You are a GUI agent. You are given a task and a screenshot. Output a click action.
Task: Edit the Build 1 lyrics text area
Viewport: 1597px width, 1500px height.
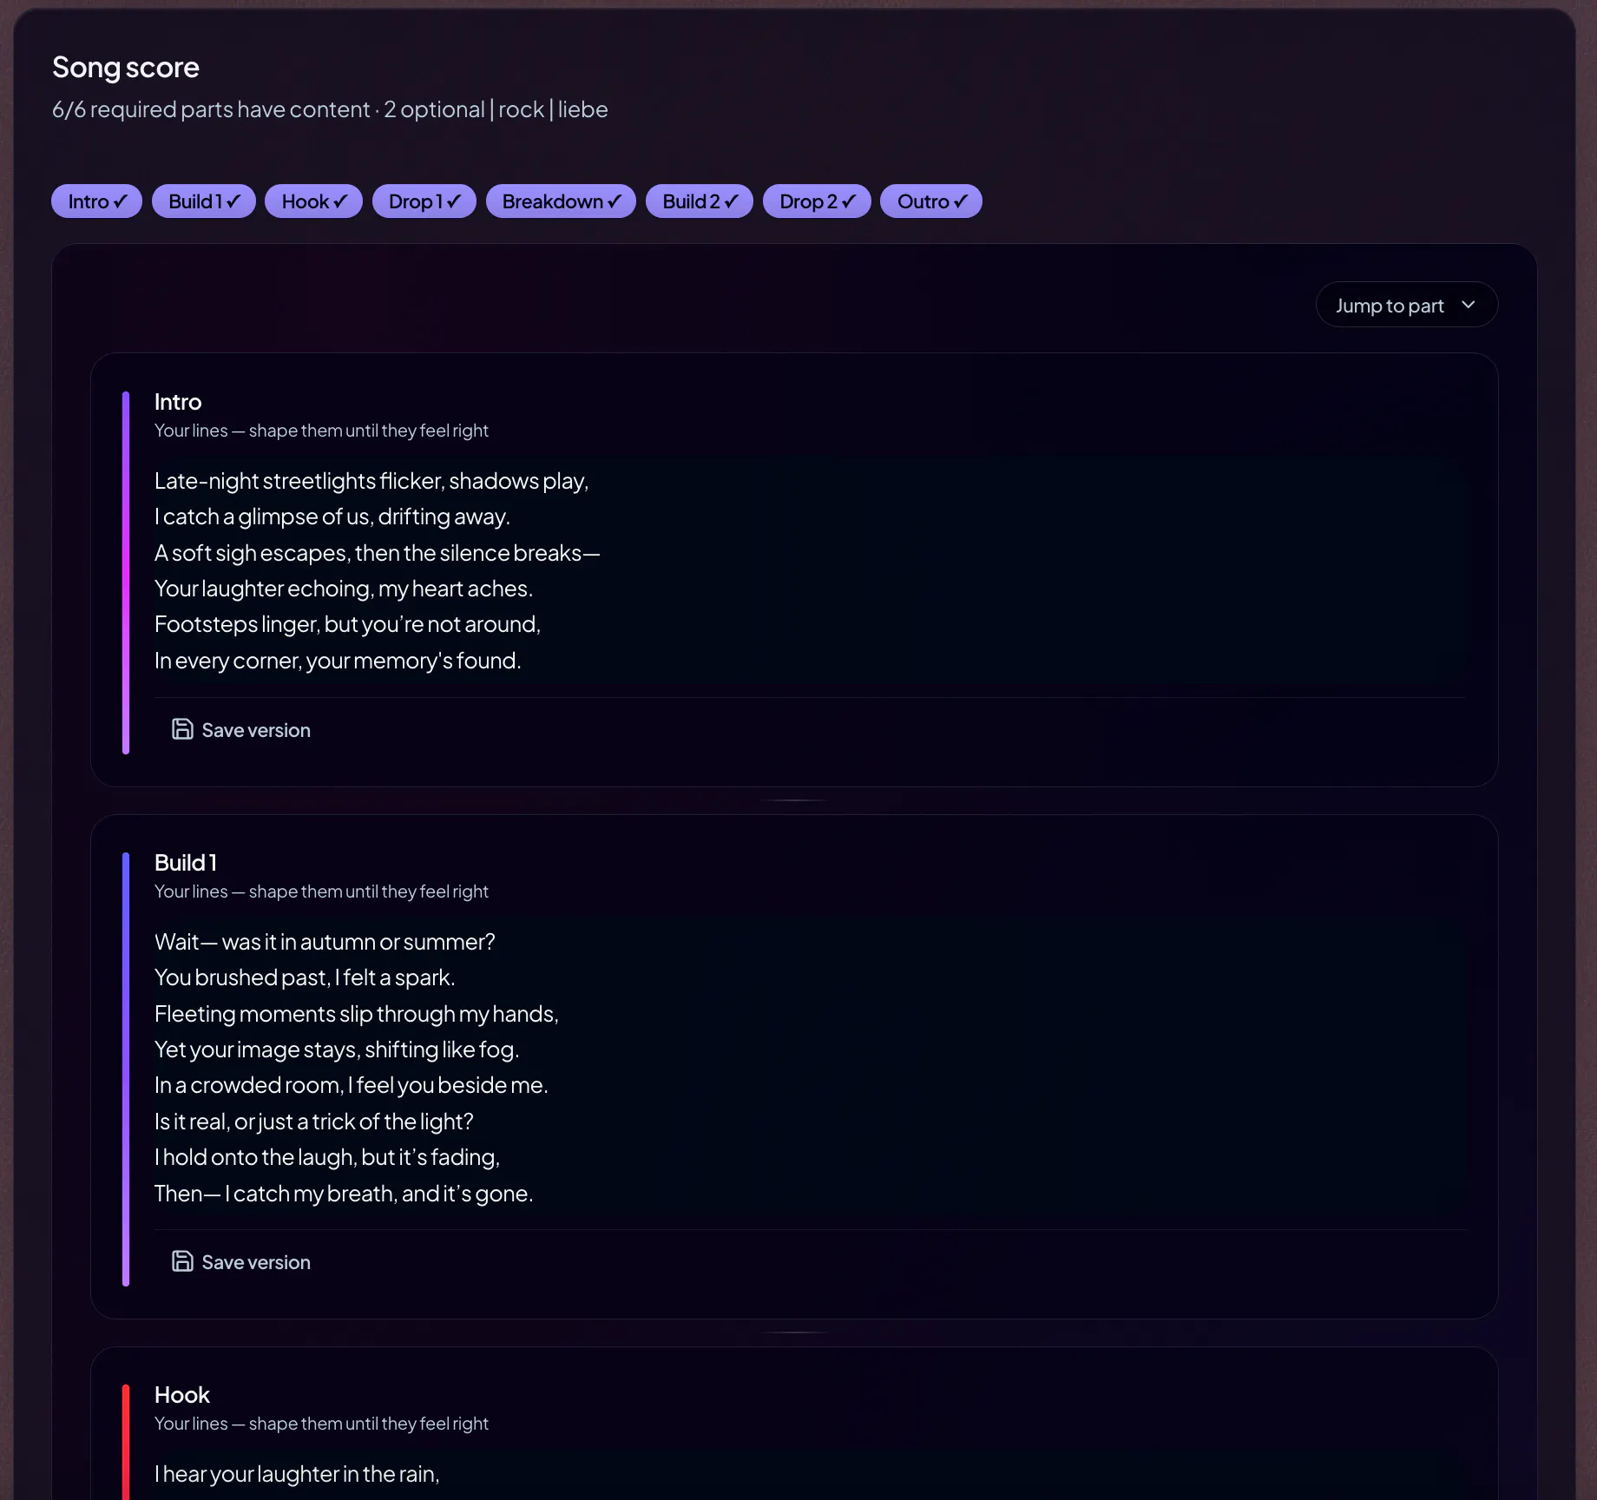(x=810, y=1068)
